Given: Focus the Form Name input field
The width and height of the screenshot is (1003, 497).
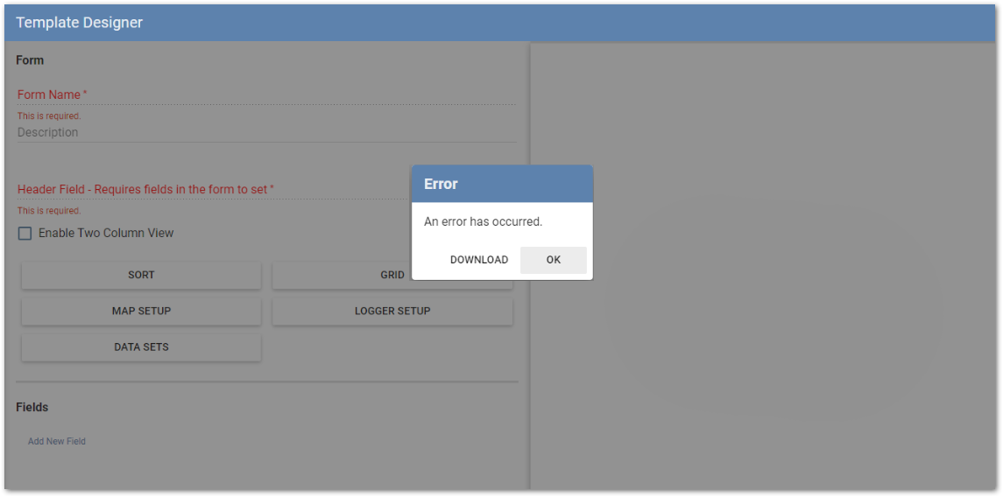Looking at the screenshot, I should click(263, 94).
